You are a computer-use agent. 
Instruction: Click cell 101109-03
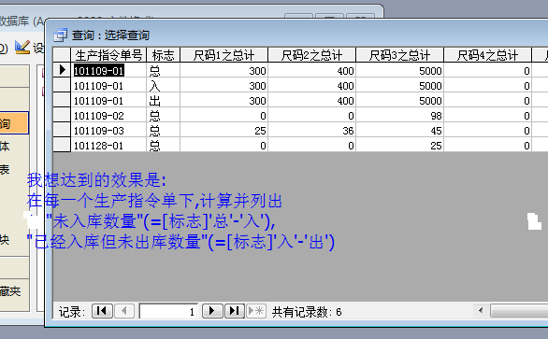tap(108, 130)
